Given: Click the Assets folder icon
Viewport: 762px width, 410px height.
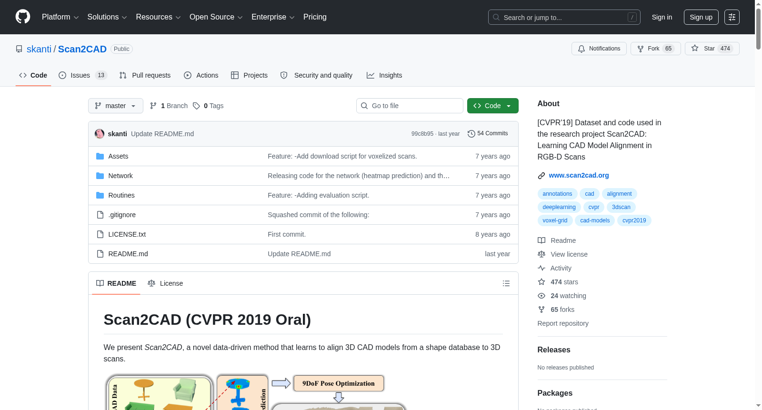Looking at the screenshot, I should pyautogui.click(x=100, y=156).
